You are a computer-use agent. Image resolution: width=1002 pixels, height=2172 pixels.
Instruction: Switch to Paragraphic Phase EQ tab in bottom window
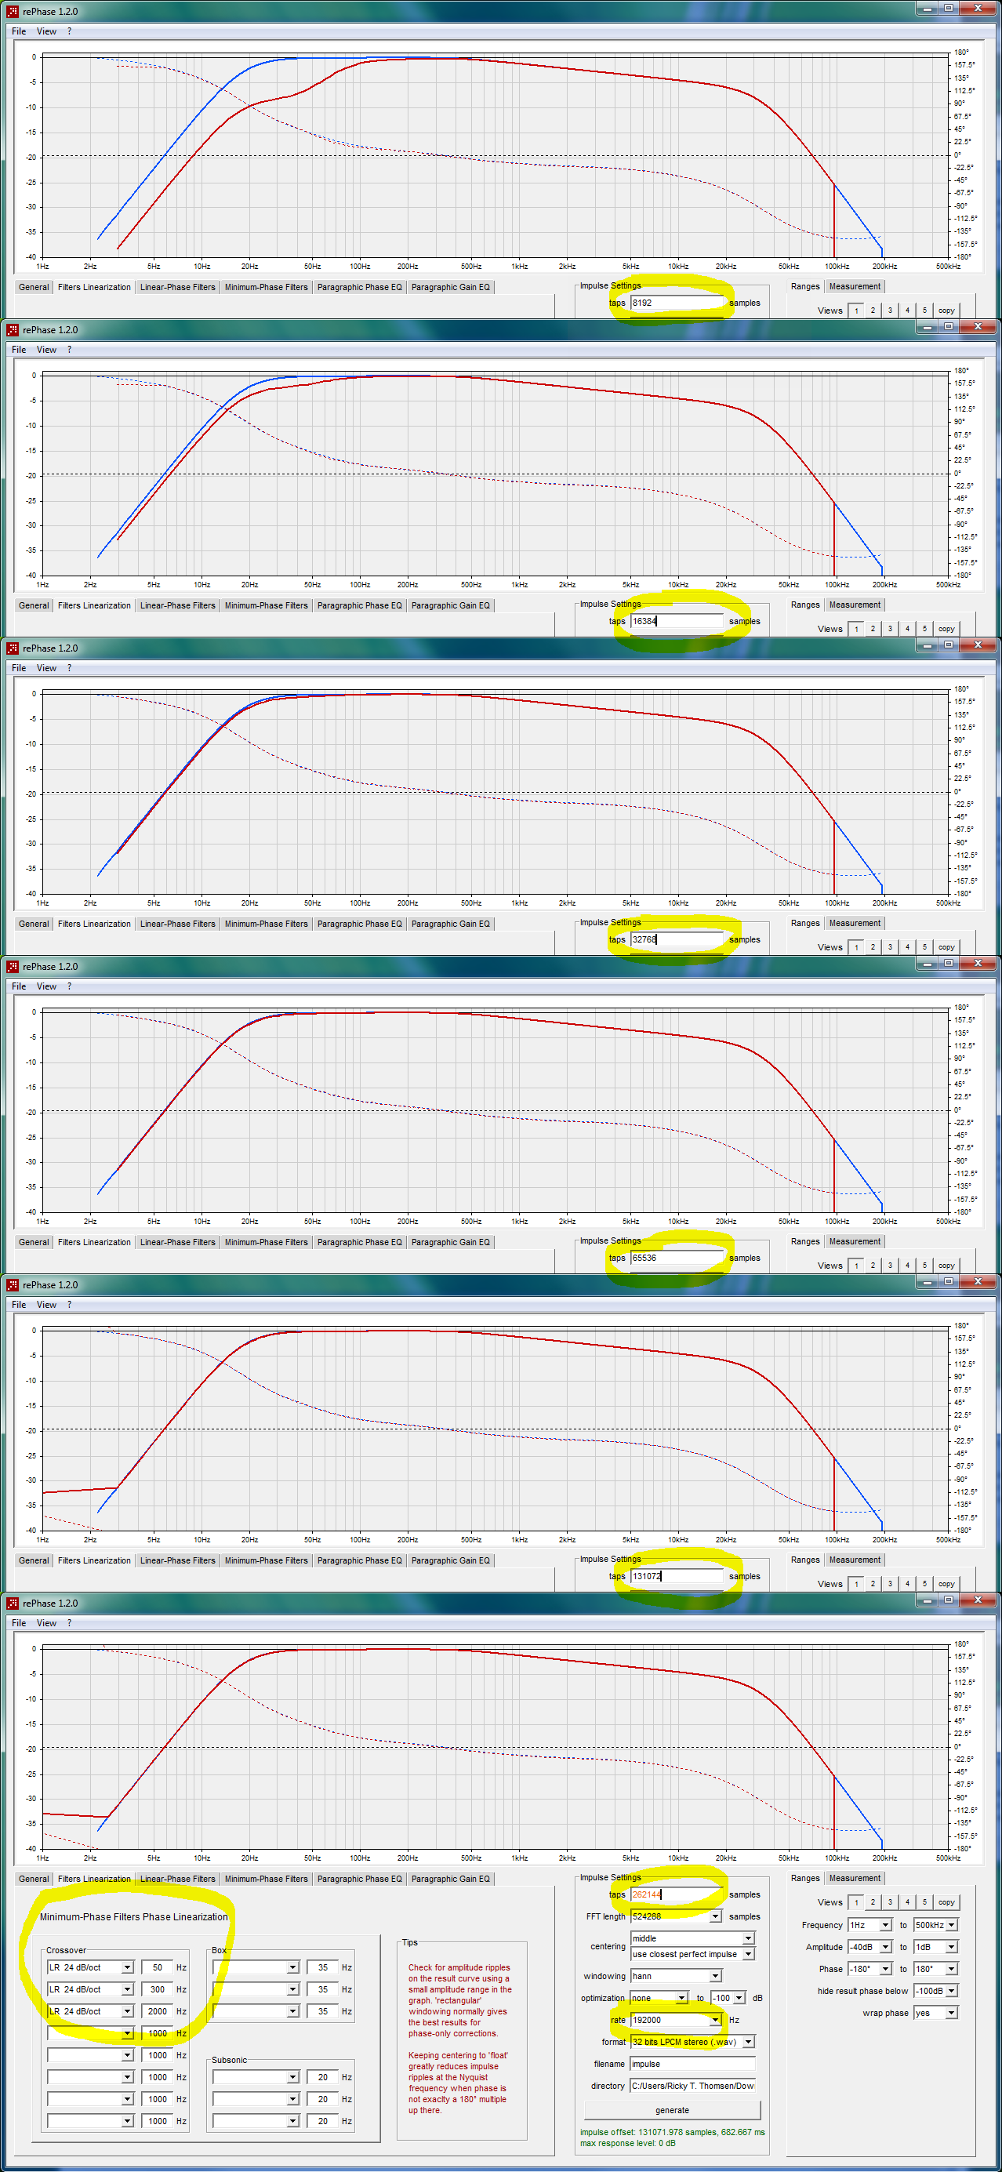tap(359, 1879)
